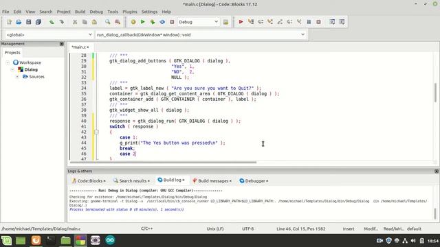
Task: Open the View menu
Action: [x=30, y=12]
